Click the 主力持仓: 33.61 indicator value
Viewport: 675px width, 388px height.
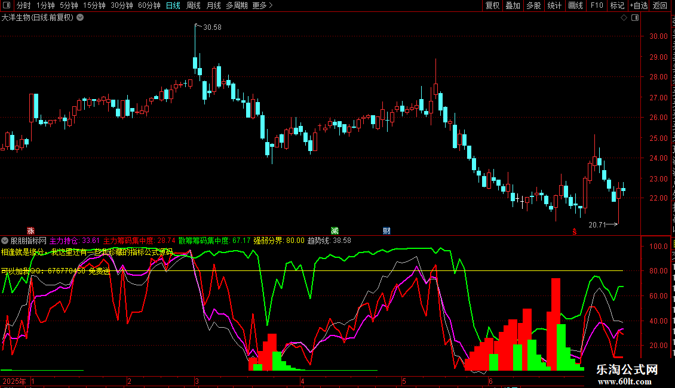75,241
